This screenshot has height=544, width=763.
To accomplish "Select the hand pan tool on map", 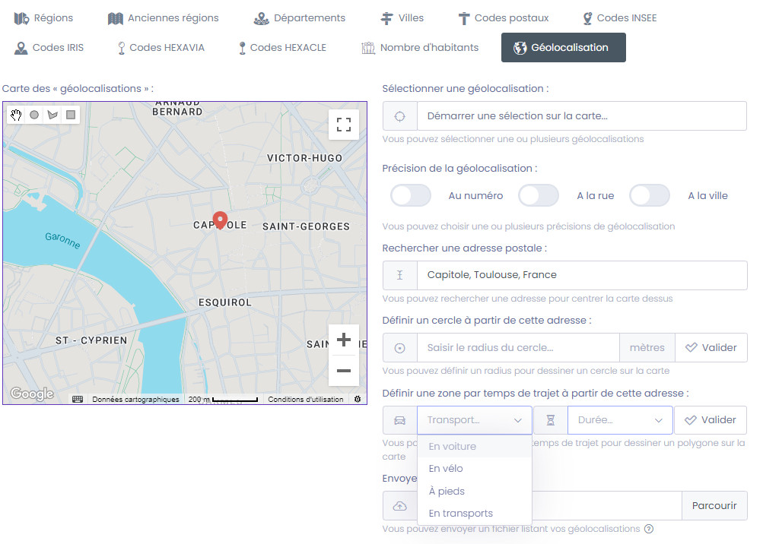I will (16, 115).
